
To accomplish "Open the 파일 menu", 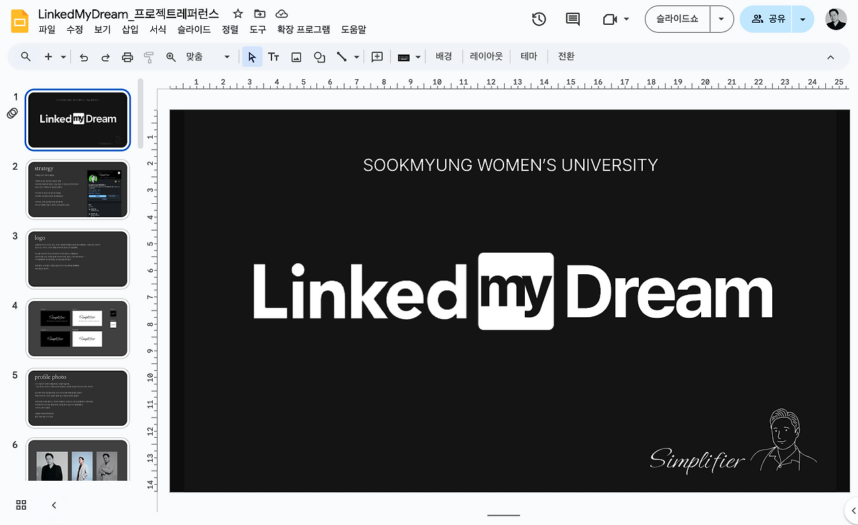I will tap(47, 30).
